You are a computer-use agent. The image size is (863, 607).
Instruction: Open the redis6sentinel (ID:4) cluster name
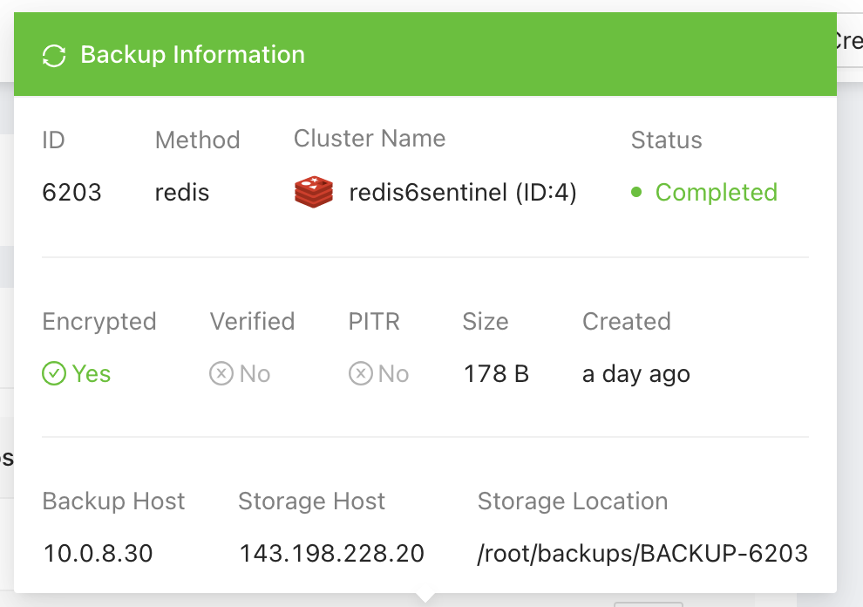[463, 192]
